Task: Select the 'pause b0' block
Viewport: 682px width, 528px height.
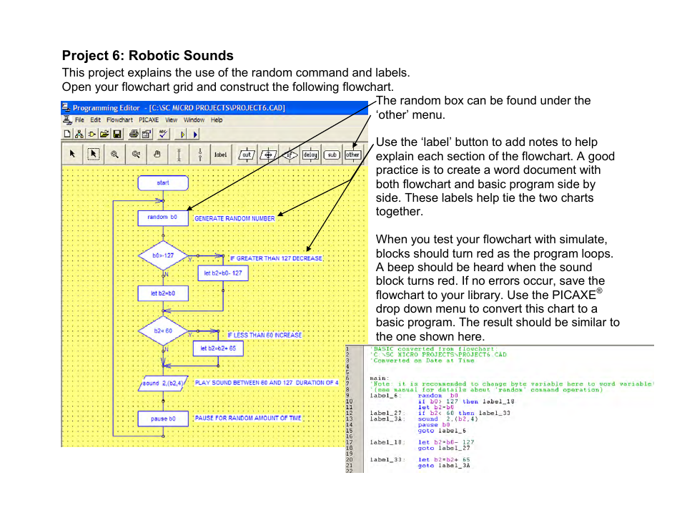Action: coord(163,419)
